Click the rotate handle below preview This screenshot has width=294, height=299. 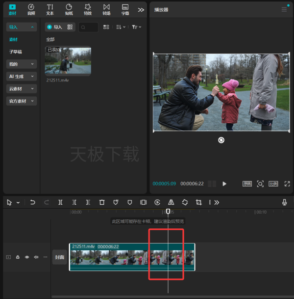pos(221,140)
